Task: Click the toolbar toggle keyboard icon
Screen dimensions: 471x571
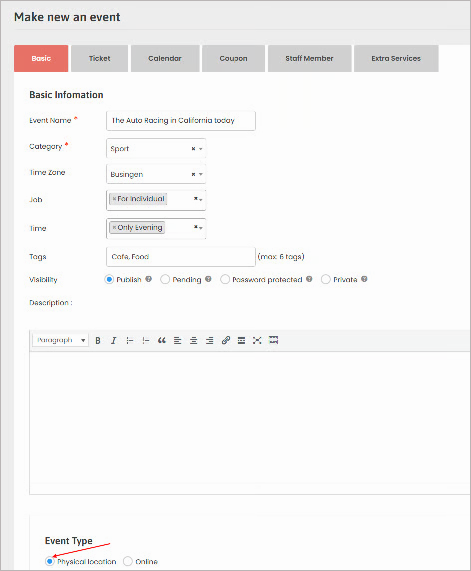Action: [x=273, y=340]
